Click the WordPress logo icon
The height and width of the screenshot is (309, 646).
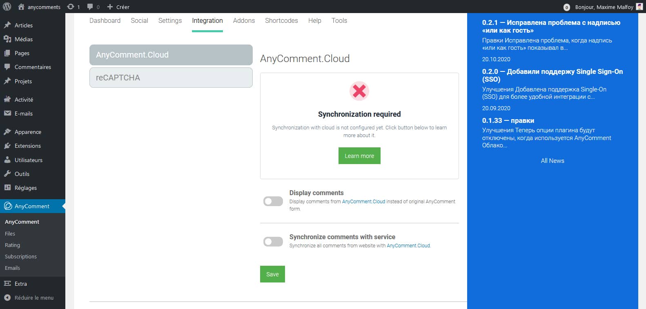click(x=7, y=7)
